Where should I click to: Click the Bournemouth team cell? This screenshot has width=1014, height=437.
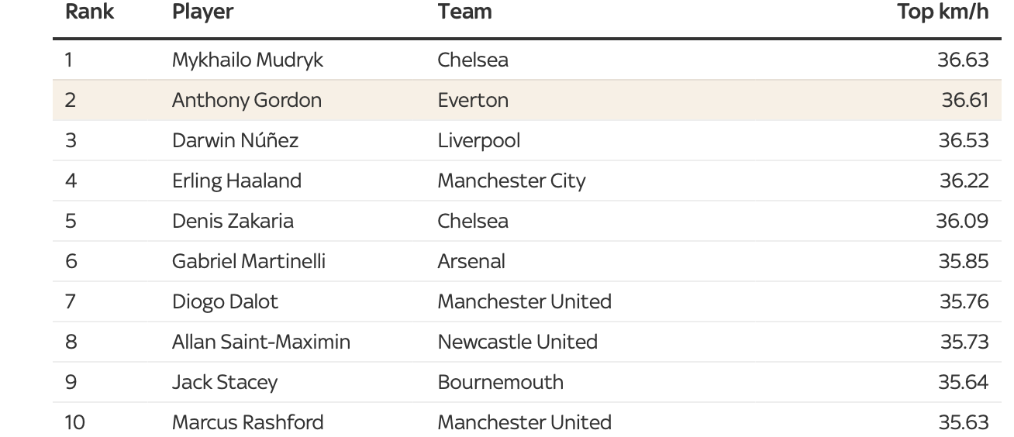(500, 382)
